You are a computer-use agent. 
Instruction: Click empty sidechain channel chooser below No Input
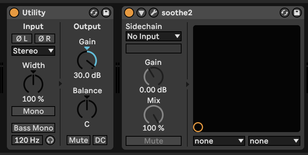pos(153,48)
